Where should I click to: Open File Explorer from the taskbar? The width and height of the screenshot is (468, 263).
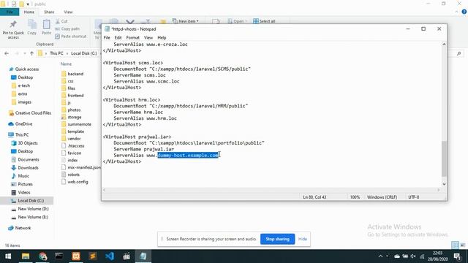26,256
